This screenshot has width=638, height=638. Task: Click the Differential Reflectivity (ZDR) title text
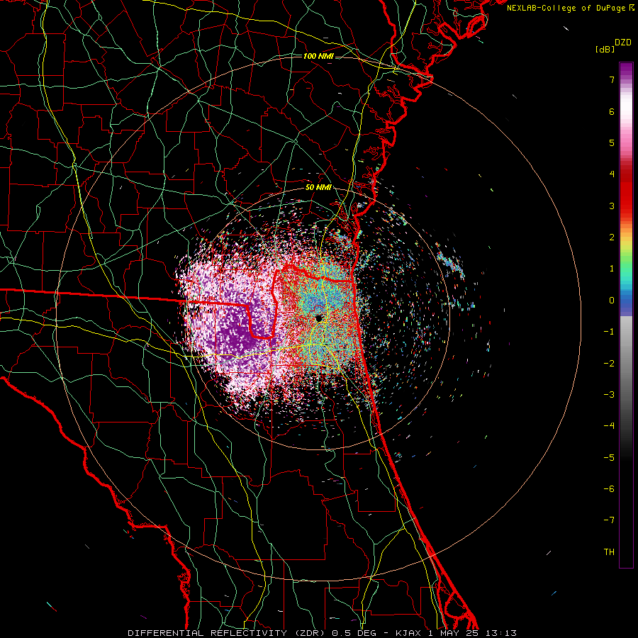(228, 633)
